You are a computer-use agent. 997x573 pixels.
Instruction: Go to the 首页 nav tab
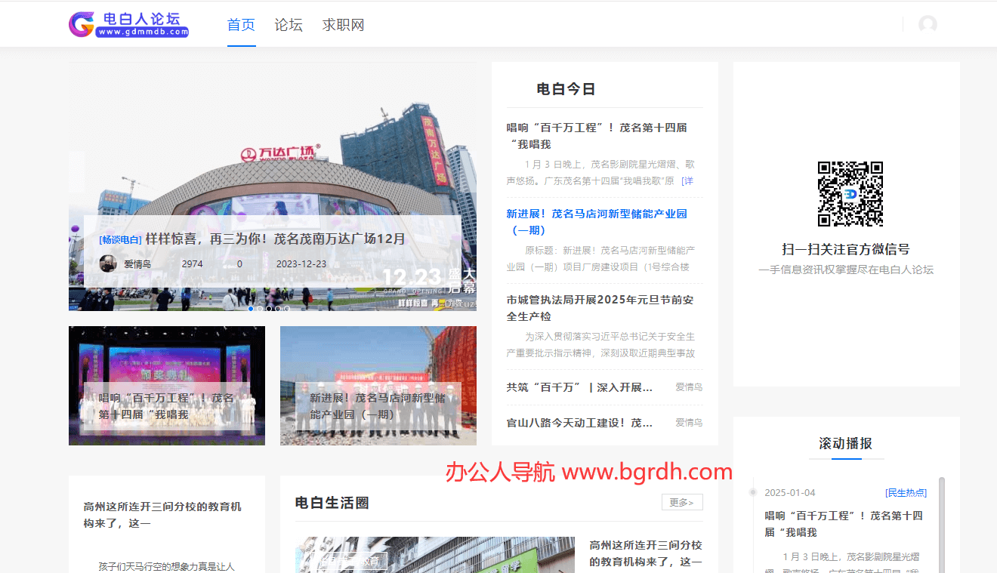pyautogui.click(x=242, y=25)
